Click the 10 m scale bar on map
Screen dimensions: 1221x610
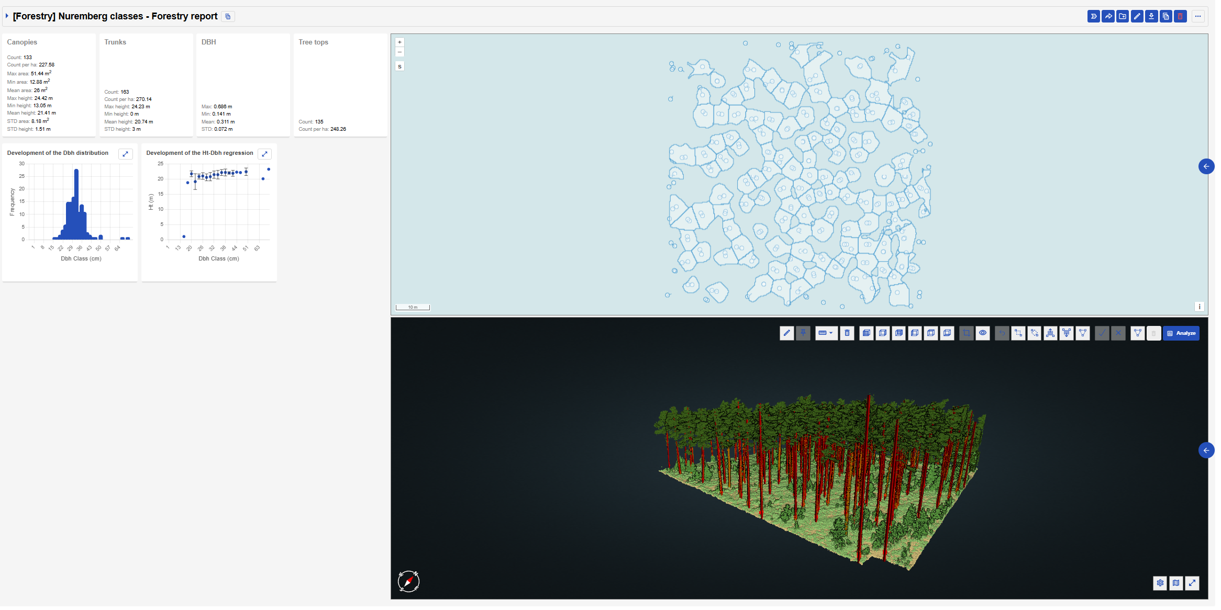tap(413, 307)
